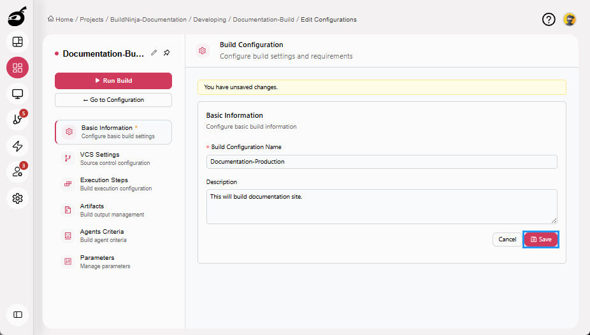Click the Home breadcrumb icon

pos(51,19)
